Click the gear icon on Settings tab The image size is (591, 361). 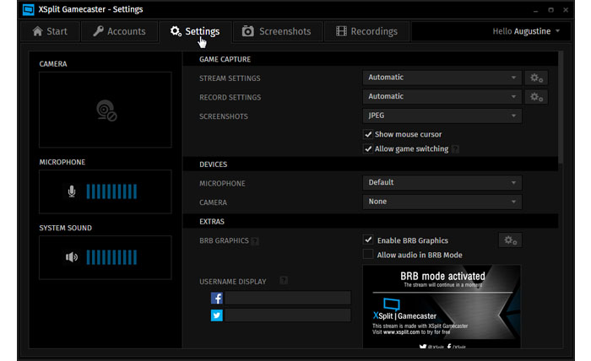click(x=176, y=31)
